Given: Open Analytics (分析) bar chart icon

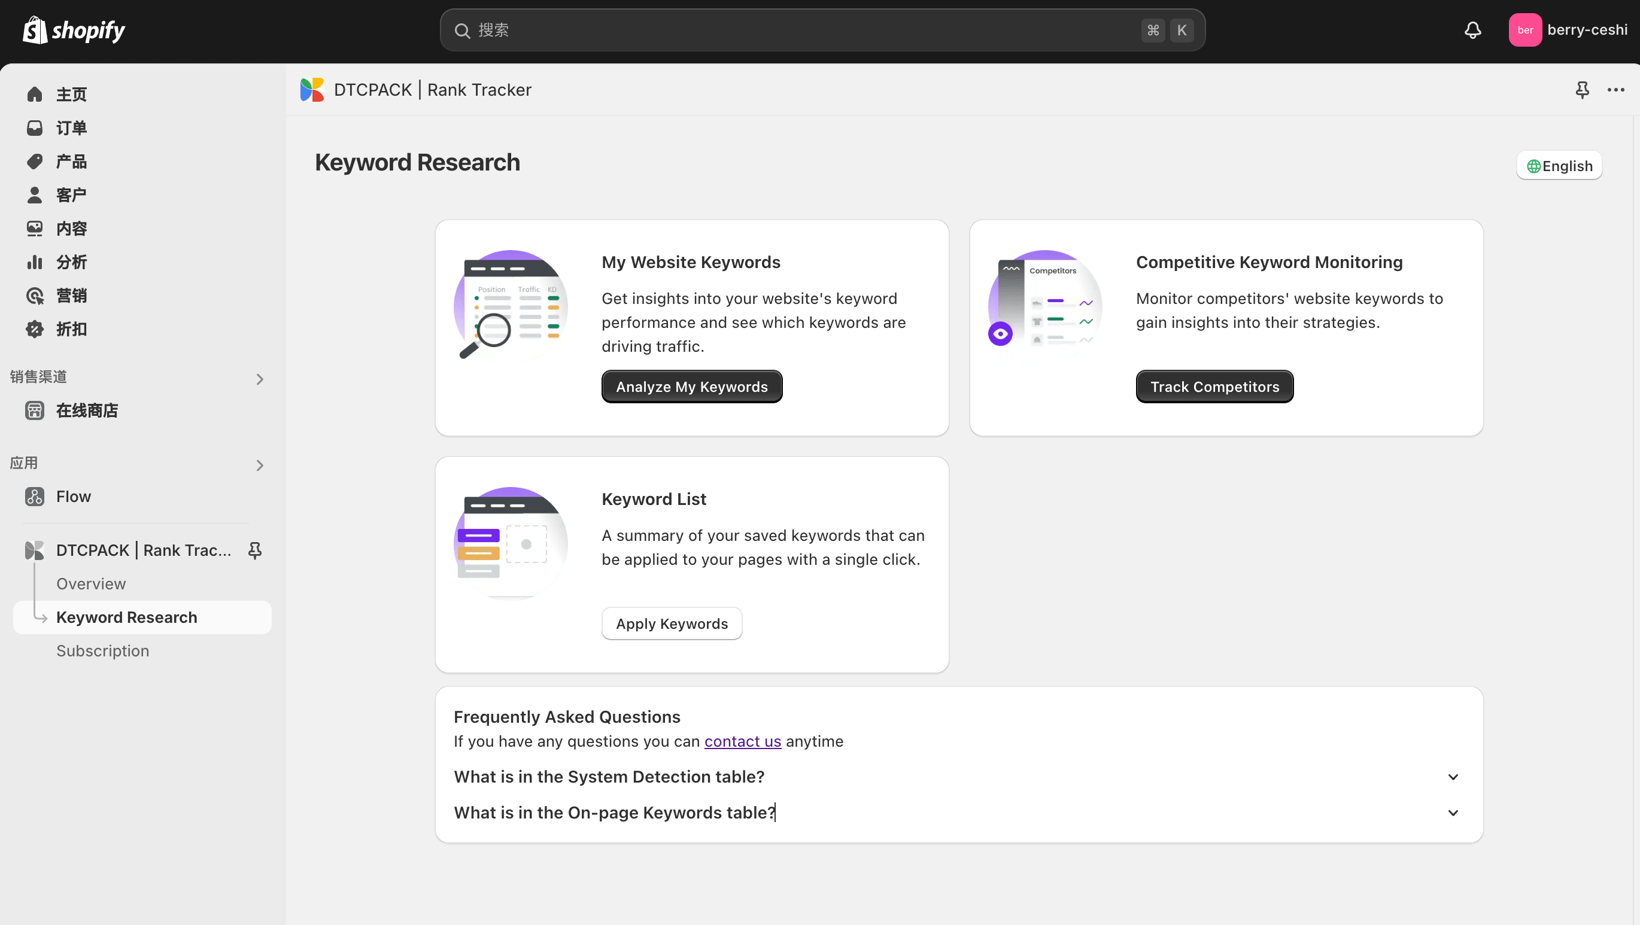Looking at the screenshot, I should 34,262.
